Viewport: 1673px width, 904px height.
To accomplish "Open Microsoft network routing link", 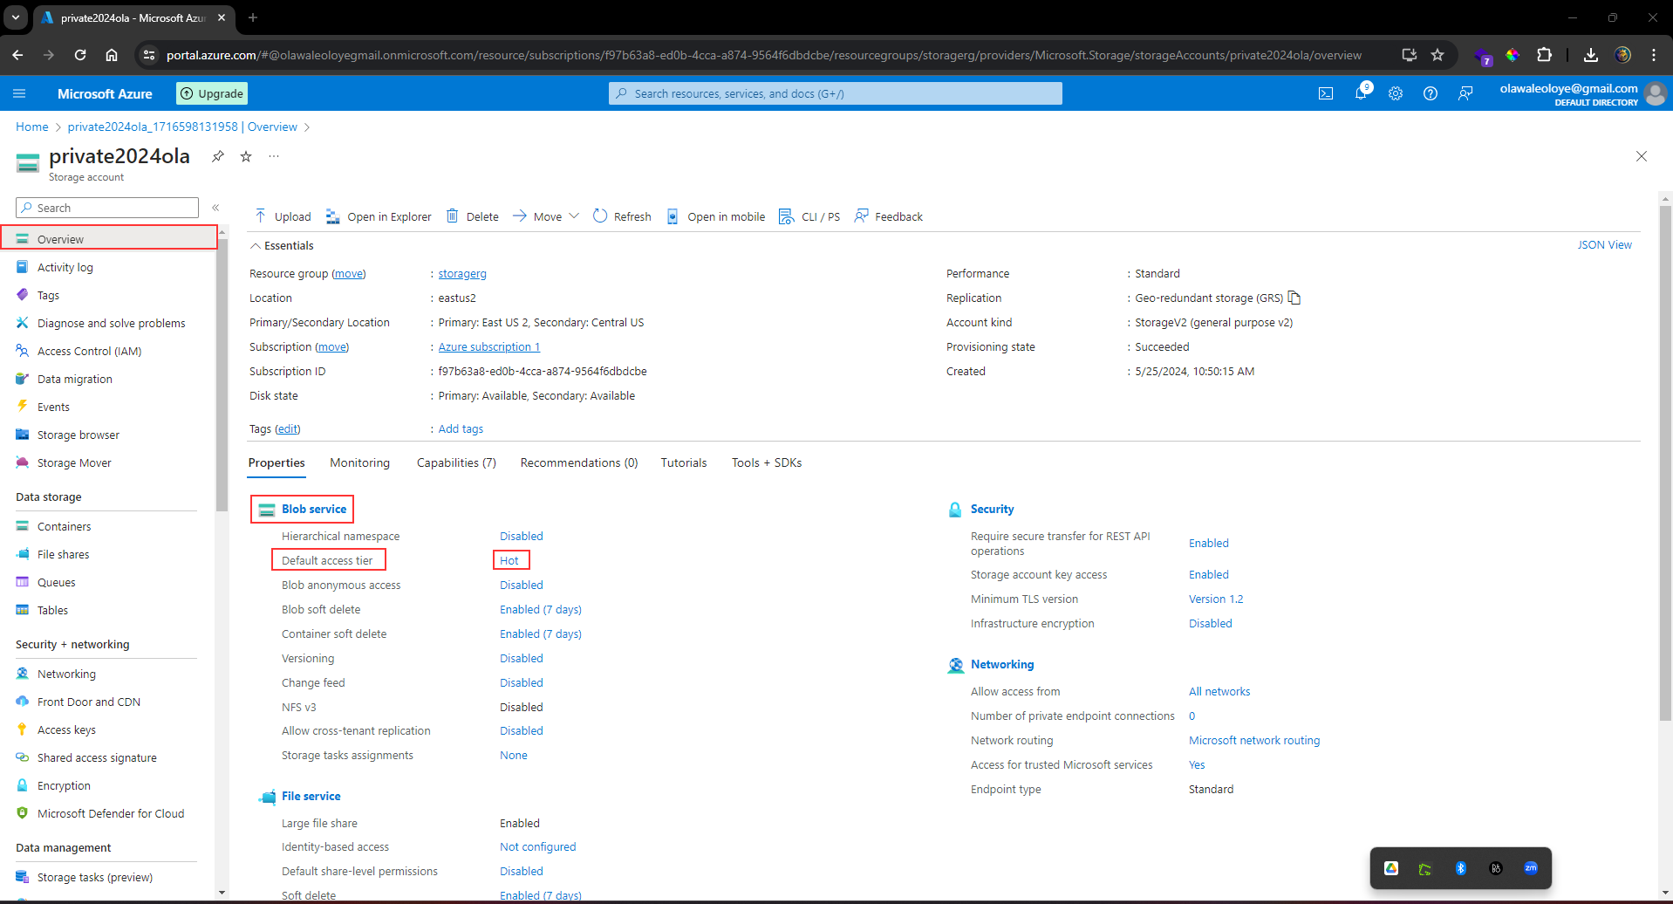I will coord(1254,741).
